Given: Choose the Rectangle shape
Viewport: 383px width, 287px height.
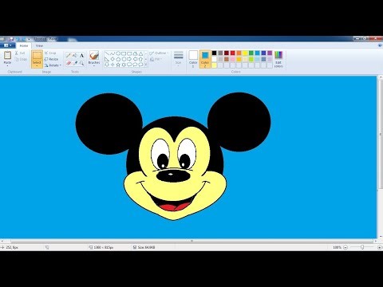Looking at the screenshot, I should 124,53.
